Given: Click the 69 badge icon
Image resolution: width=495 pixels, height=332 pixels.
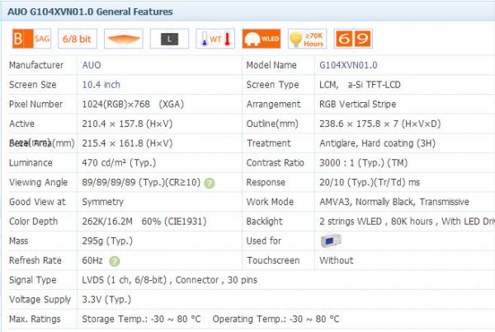Looking at the screenshot, I should 353,39.
